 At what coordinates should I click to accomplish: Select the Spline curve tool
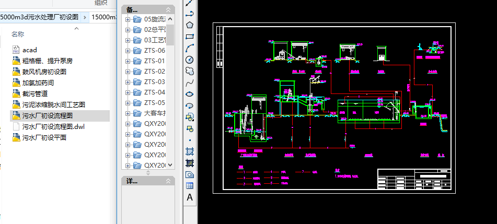tap(190, 82)
